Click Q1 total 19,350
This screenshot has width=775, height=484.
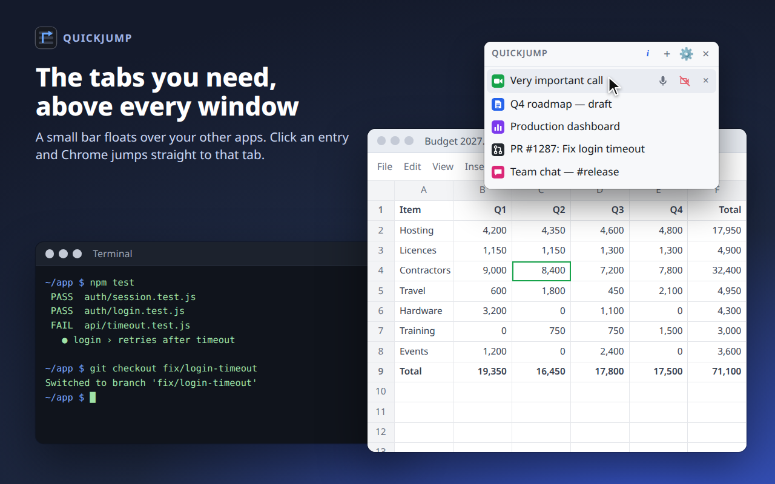(x=483, y=371)
